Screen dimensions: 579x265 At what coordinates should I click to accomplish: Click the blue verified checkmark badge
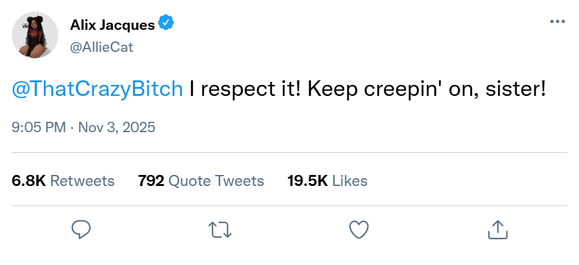coord(166,25)
